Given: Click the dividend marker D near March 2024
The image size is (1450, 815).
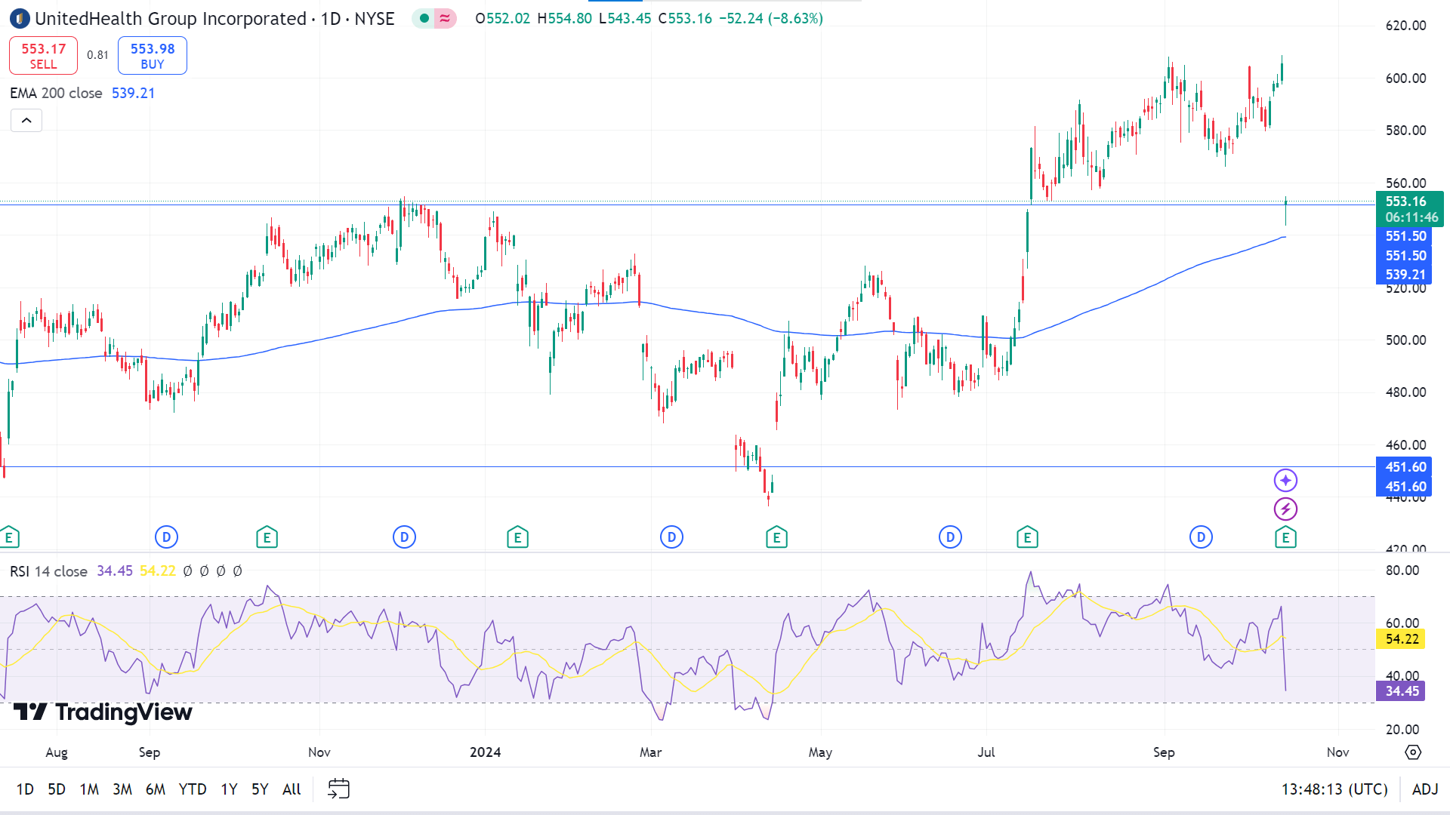Looking at the screenshot, I should [671, 537].
